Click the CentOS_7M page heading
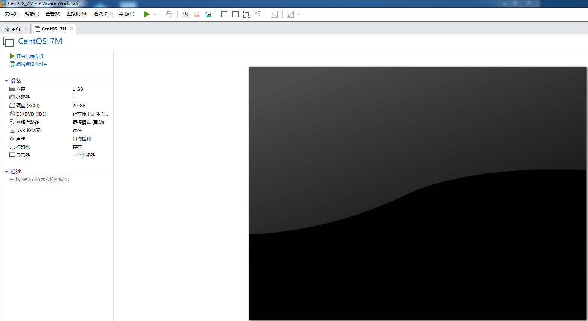The width and height of the screenshot is (588, 321). [x=40, y=41]
